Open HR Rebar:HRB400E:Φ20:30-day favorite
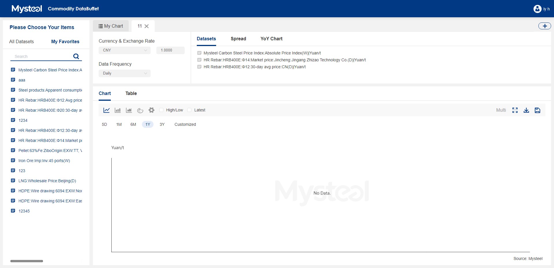 click(x=50, y=110)
